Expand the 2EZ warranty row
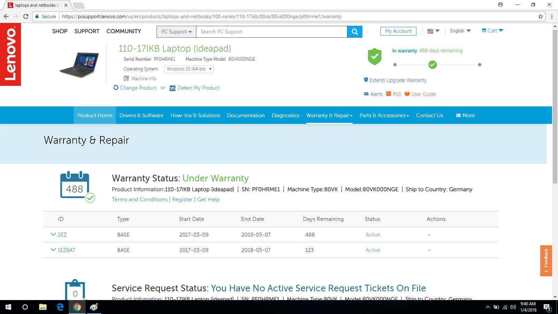Screen dimensions: 558x314 click(53, 234)
